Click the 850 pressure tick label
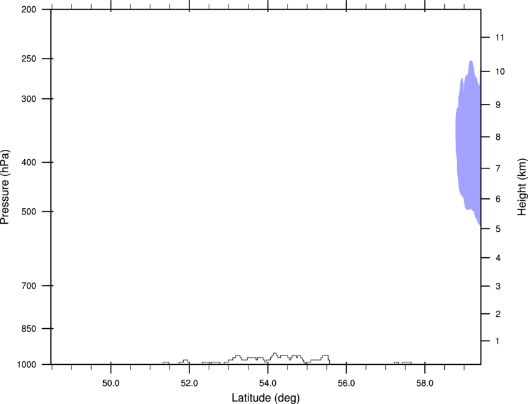This screenshot has width=528, height=404. click(29, 329)
